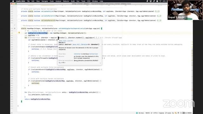
Task: Click the Wi-Fi icon in the menu bar
Action: click(x=160, y=1)
